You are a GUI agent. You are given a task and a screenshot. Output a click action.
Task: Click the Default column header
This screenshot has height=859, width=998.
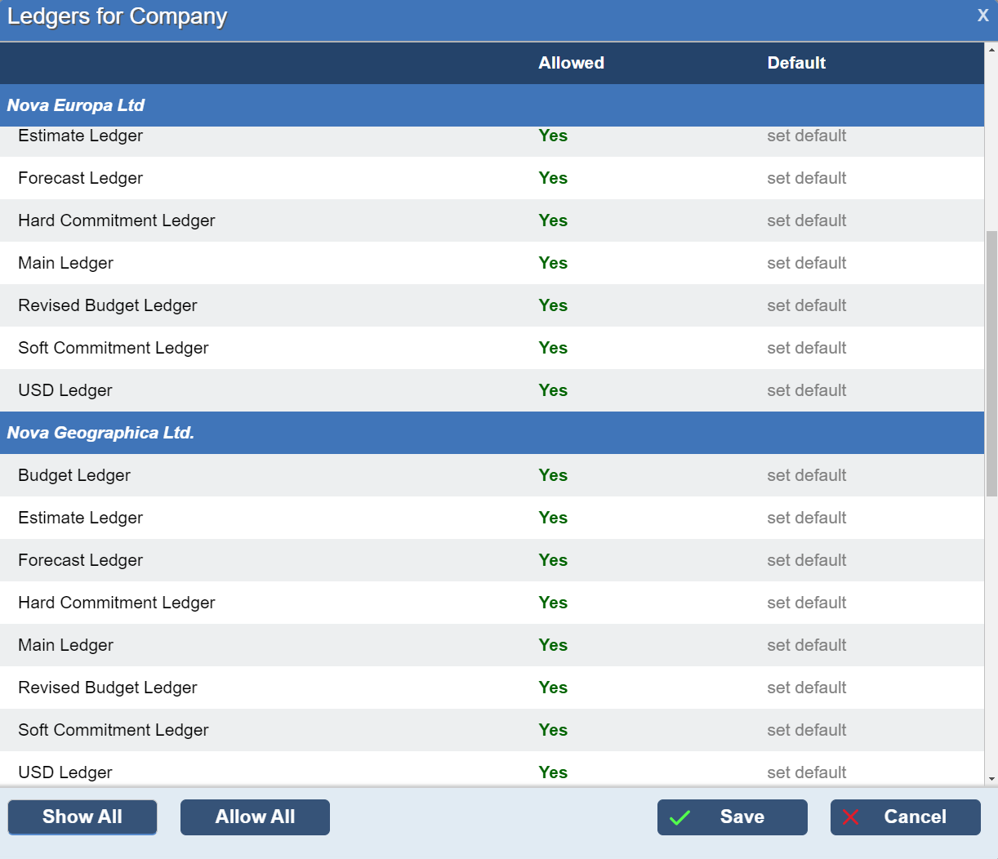[x=796, y=63]
